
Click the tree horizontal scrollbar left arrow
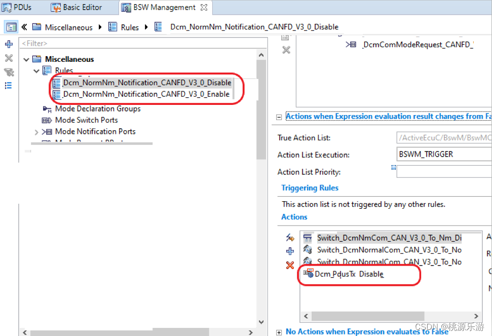25,332
